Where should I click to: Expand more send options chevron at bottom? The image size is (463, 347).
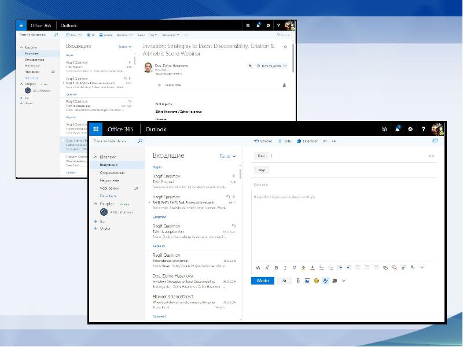(x=344, y=281)
